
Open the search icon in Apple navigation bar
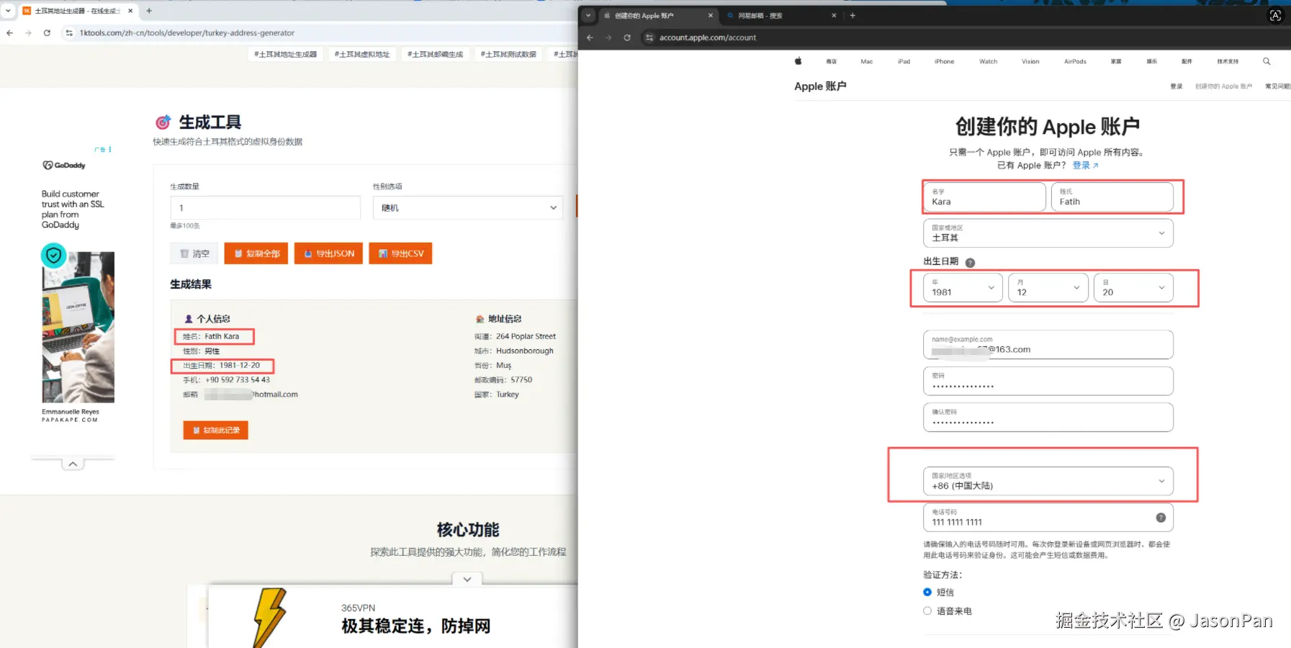click(1267, 61)
